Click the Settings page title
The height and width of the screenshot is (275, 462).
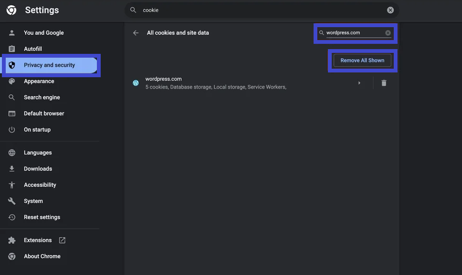(42, 10)
